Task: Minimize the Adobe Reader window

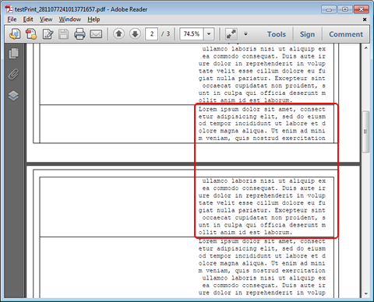Action: (x=329, y=9)
